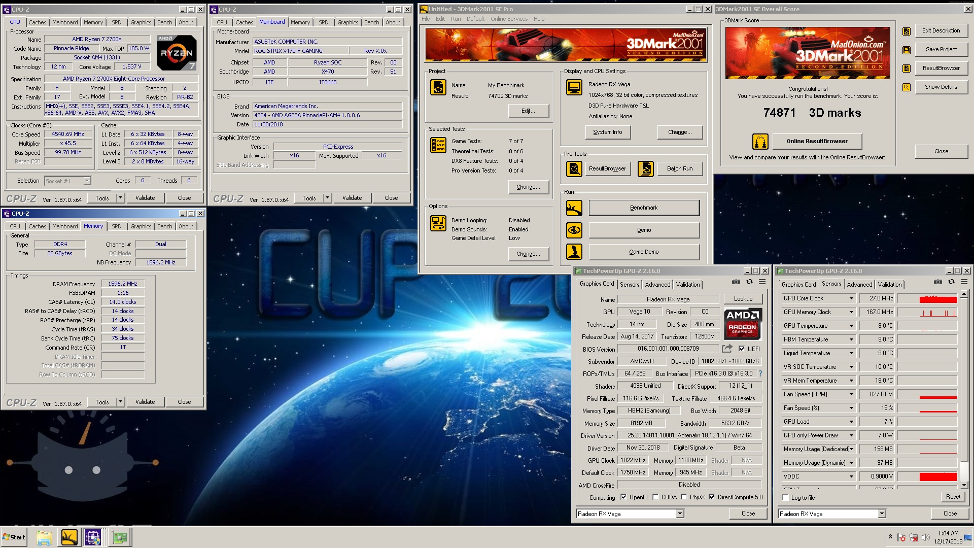Click the Demo eye icon in 3DMark

point(574,230)
